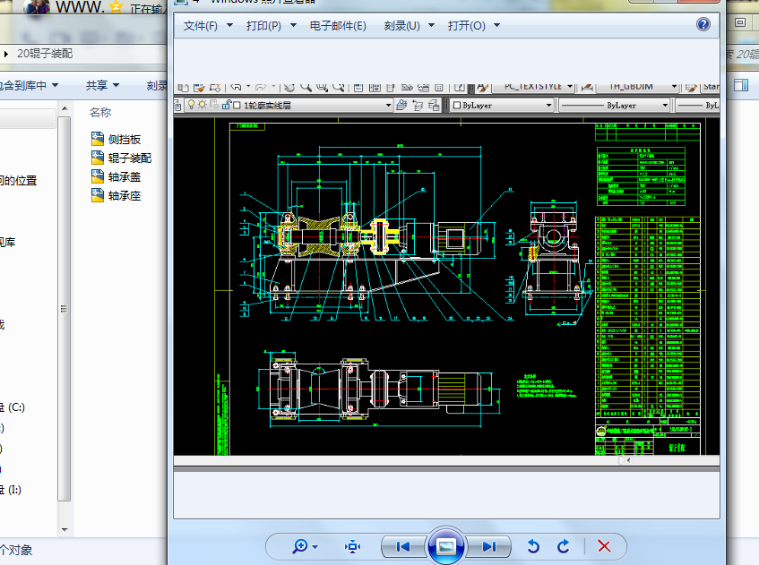Delete the current image with red X

(x=604, y=546)
